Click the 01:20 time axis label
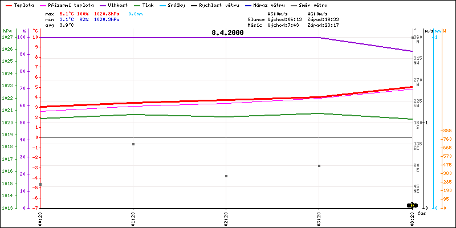 (133, 218)
